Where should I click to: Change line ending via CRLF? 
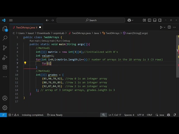(149, 115)
